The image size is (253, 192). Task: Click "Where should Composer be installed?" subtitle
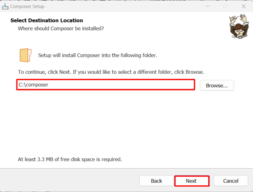pos(61,29)
